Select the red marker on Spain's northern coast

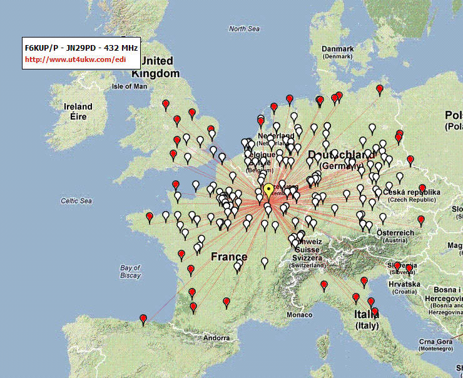(x=143, y=320)
